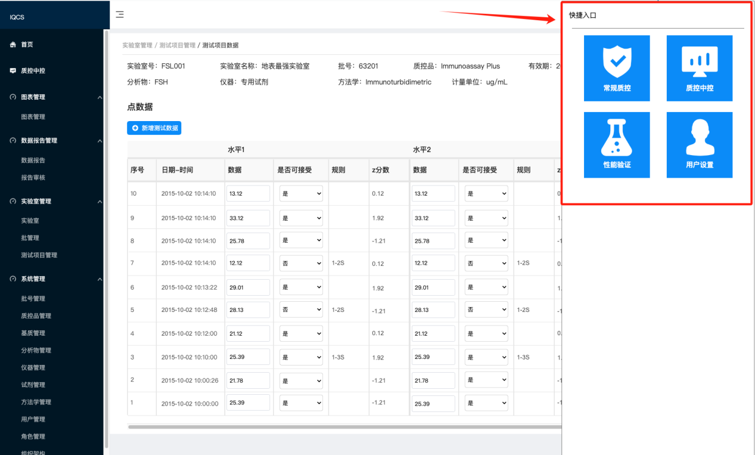Collapse the 实验室管理 sidebar section
The width and height of the screenshot is (755, 455).
[x=100, y=202]
